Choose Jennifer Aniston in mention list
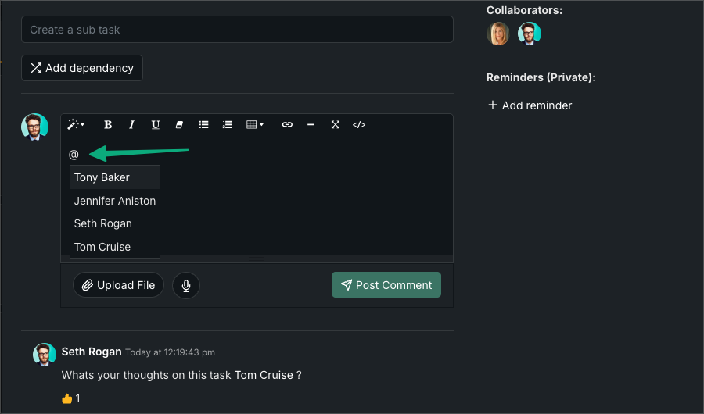The height and width of the screenshot is (414, 704). 115,201
